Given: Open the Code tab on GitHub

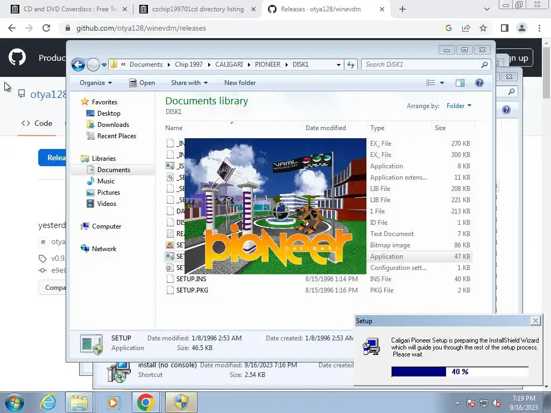Looking at the screenshot, I should point(37,123).
